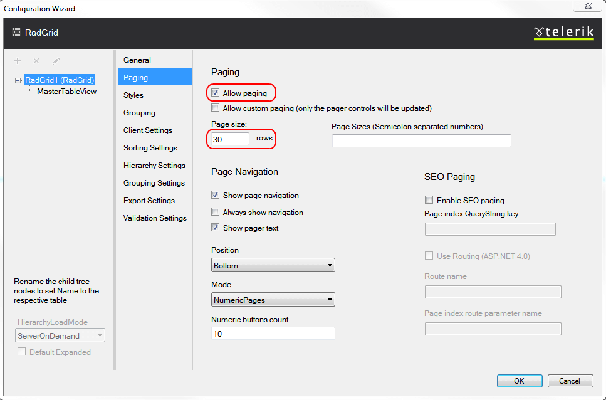This screenshot has width=606, height=400.
Task: Open the Position dropdown
Action: click(x=273, y=265)
